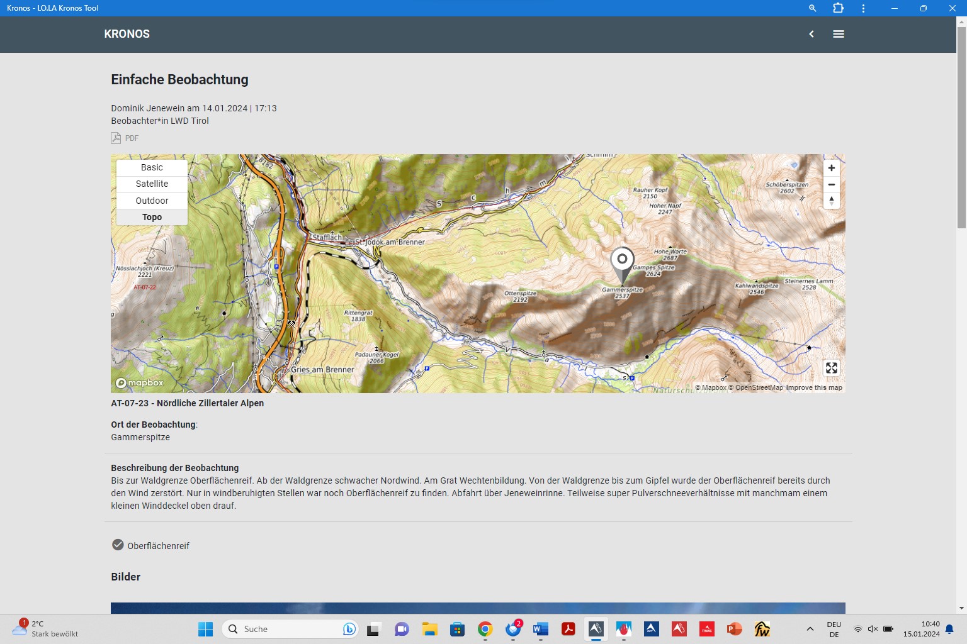
Task: Open the Mapbox attribution link
Action: (711, 387)
